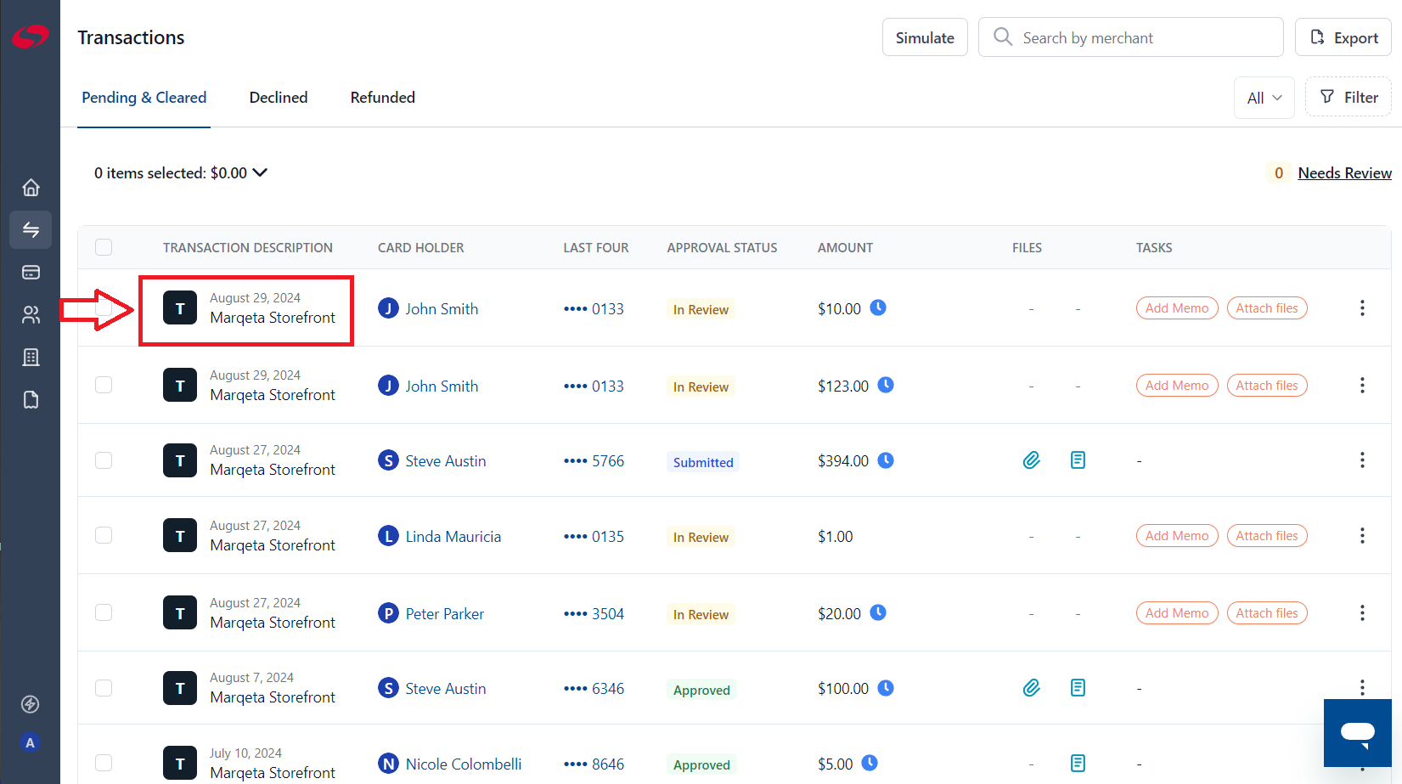Expand the 0 items selected dropdown

181,172
